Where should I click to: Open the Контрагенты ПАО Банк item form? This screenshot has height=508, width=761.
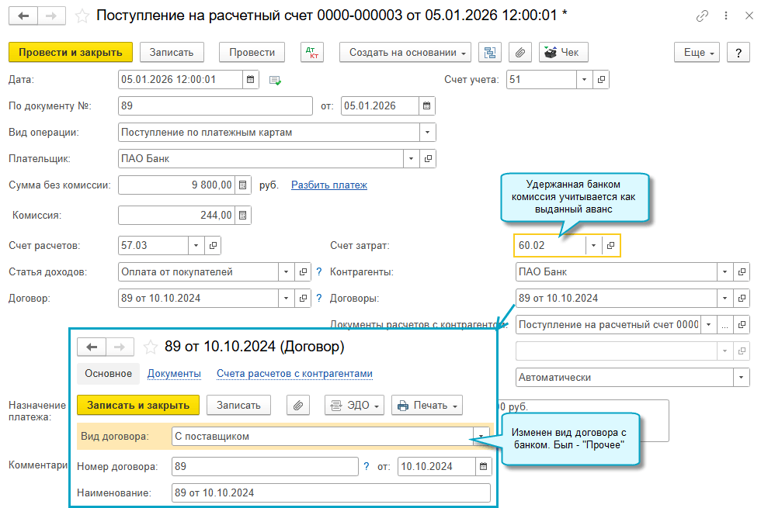[x=742, y=272]
